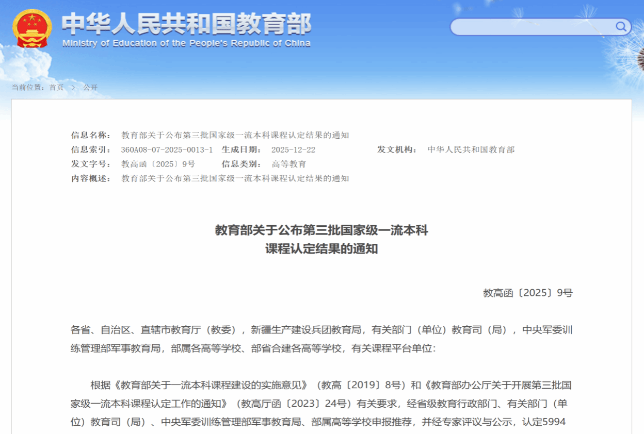Select the 信息名称 notice title value
Screen dimensions: 644x434
(x=235, y=136)
